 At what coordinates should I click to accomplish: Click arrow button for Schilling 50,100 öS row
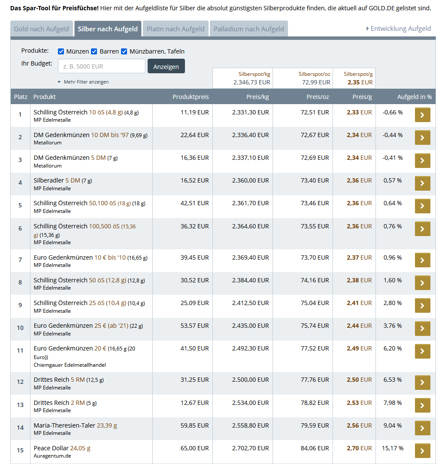(422, 206)
